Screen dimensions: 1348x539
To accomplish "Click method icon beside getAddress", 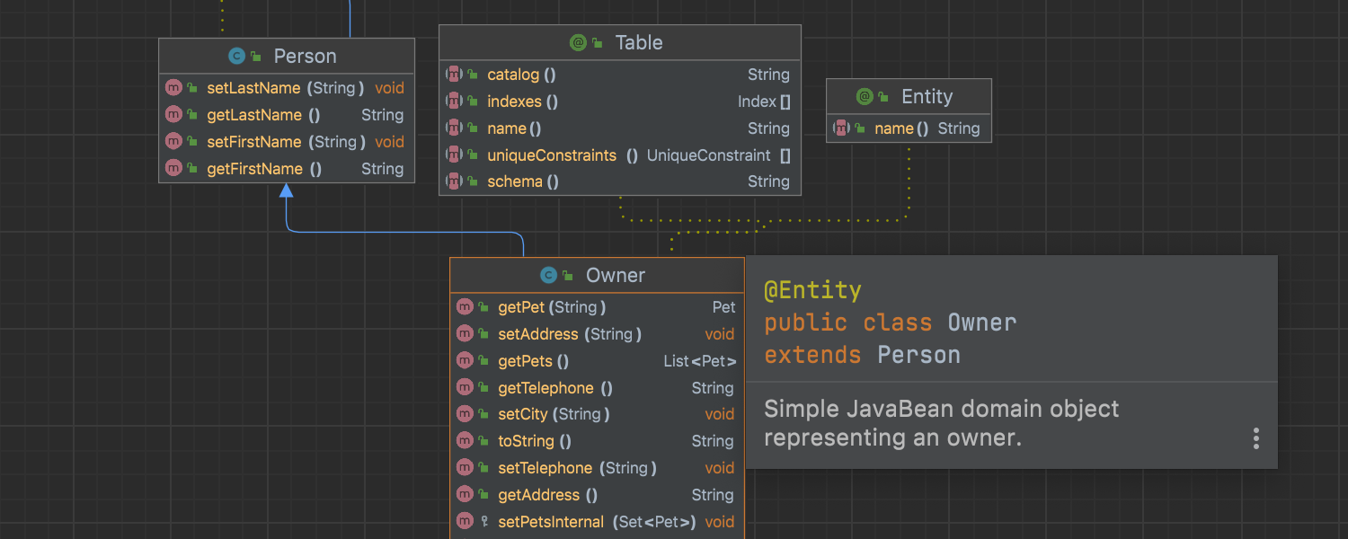I will click(465, 494).
